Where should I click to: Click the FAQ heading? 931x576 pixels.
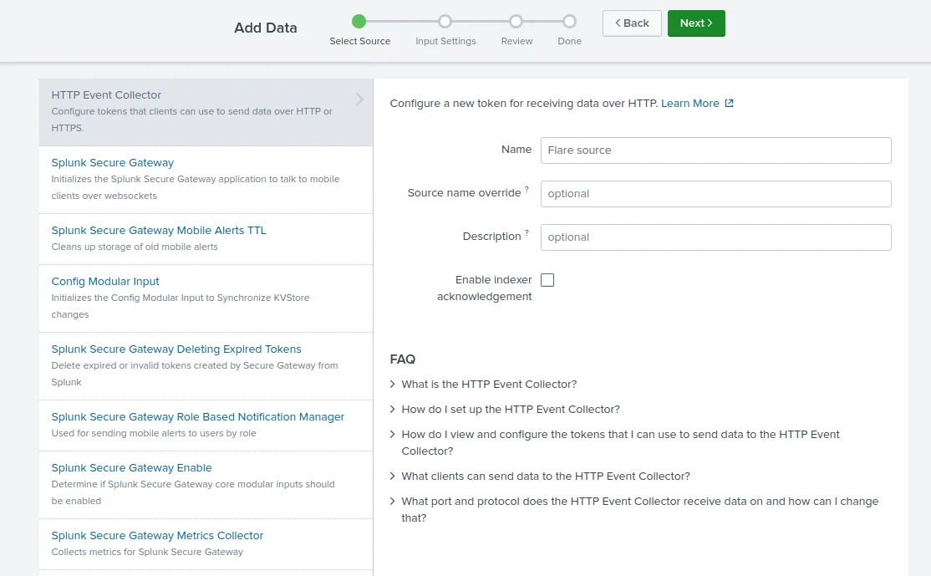tap(403, 359)
